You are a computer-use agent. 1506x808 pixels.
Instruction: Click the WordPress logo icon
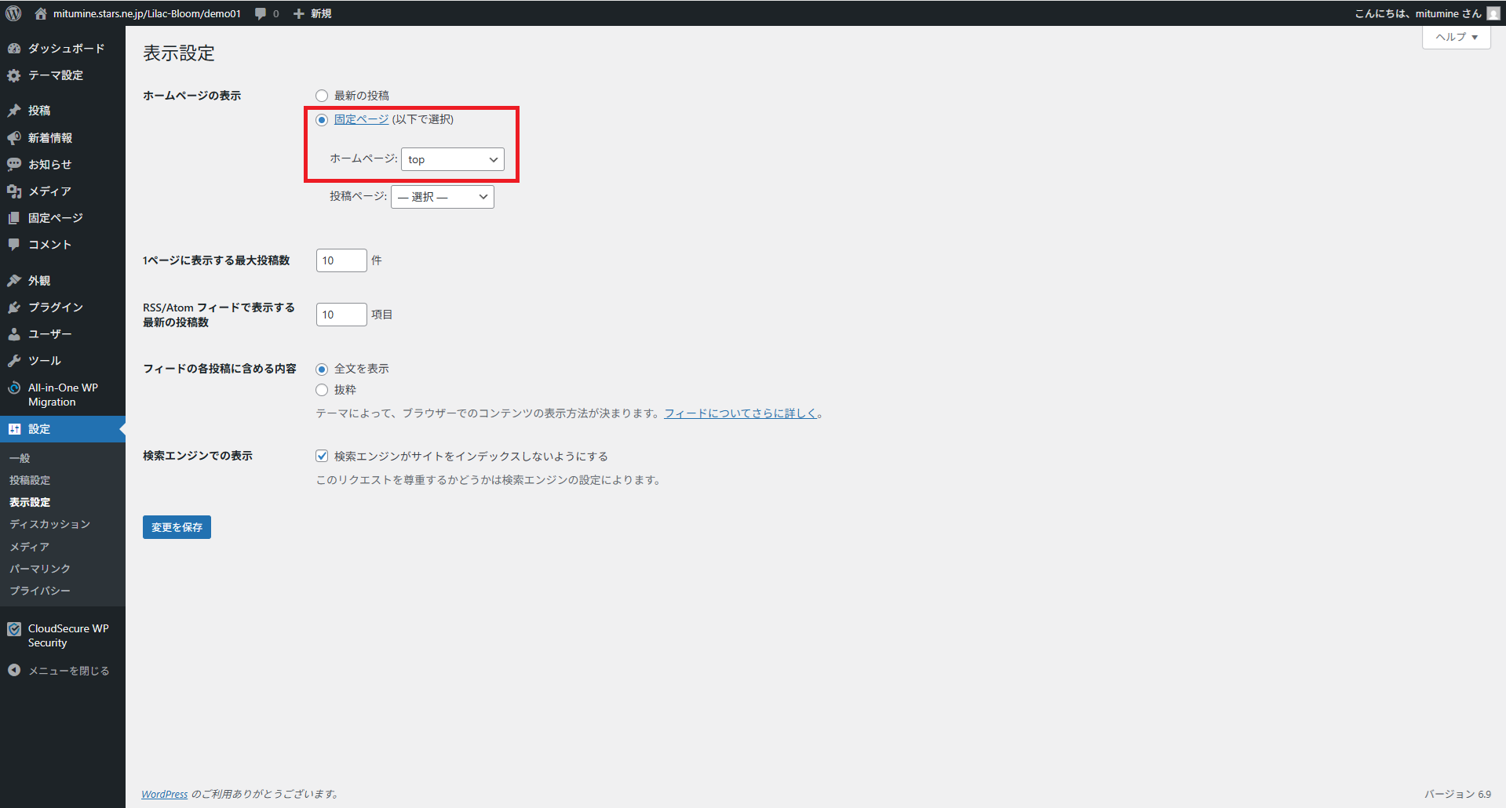[13, 13]
